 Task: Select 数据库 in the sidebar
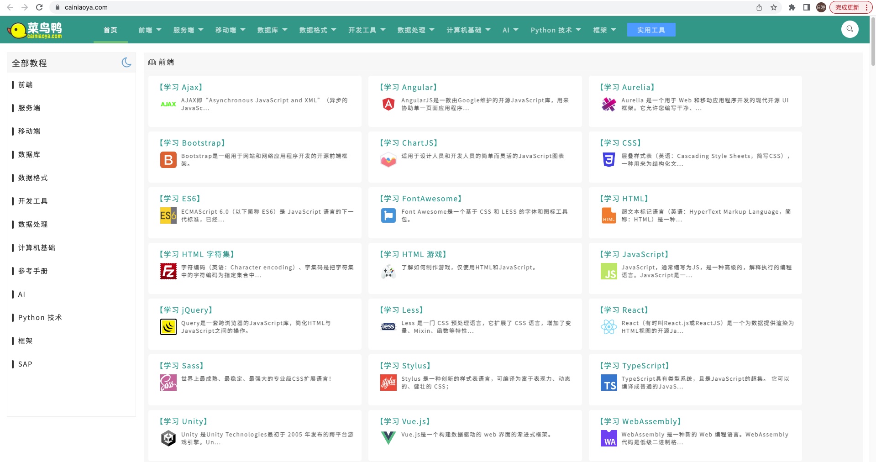tap(29, 155)
